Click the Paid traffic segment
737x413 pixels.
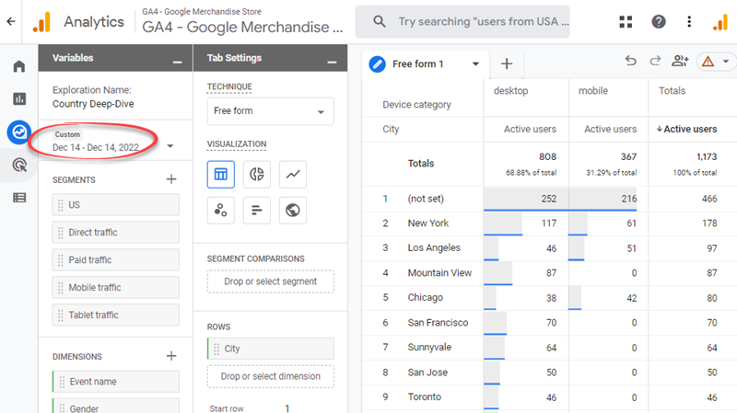pyautogui.click(x=116, y=260)
